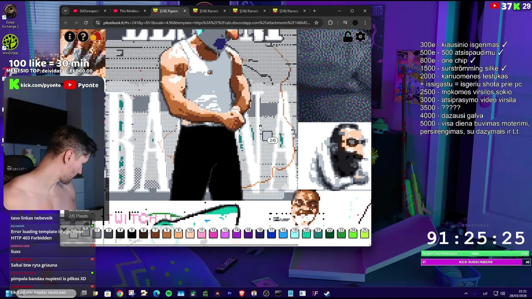Open canvas settings gear
The image size is (532, 299).
360,37
